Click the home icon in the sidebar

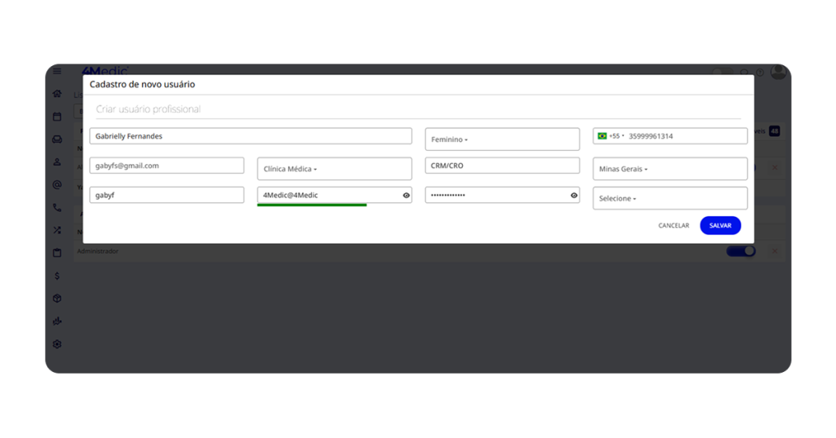(57, 94)
